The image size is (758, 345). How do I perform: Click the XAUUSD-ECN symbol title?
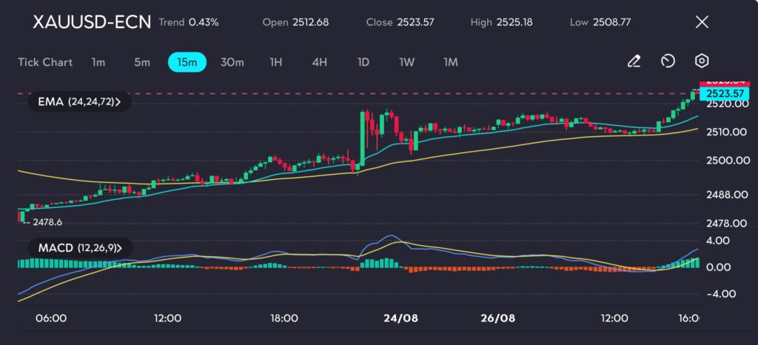tap(92, 22)
